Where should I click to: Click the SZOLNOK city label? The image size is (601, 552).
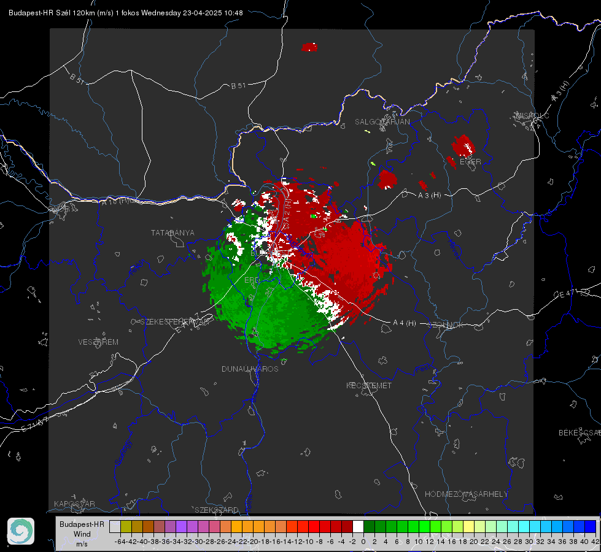[x=446, y=325]
